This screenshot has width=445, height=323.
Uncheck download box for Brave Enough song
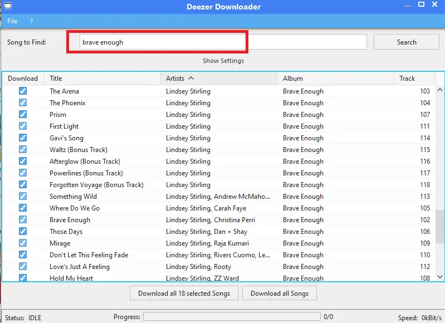[x=23, y=219]
